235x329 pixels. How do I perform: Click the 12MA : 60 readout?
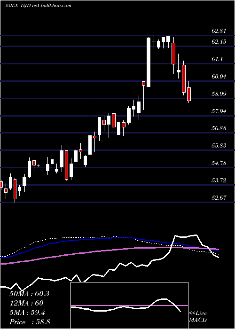(x=26, y=303)
